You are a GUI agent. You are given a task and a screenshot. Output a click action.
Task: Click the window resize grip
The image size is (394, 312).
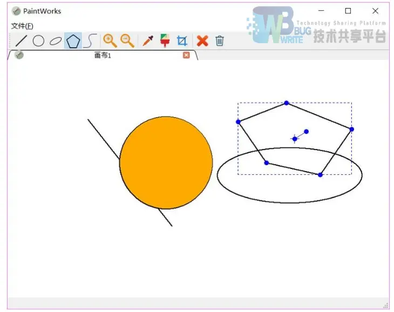point(386,305)
